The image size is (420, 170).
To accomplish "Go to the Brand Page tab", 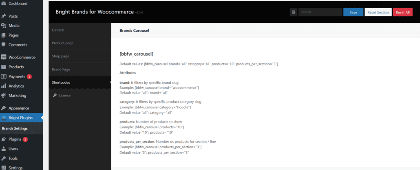I will pos(61,69).
